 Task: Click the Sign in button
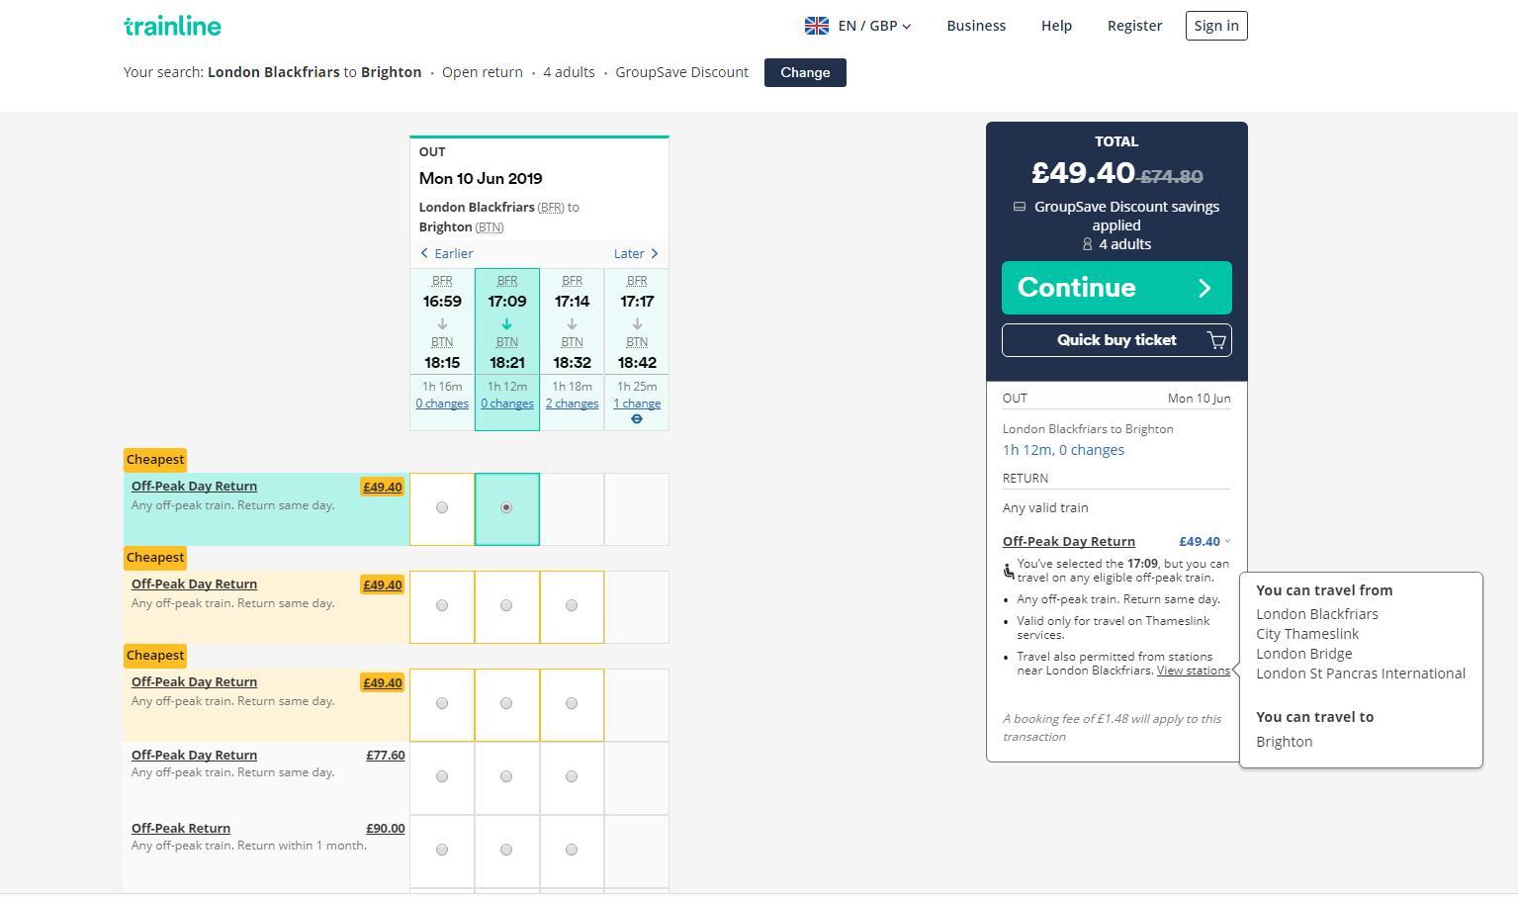(x=1216, y=26)
